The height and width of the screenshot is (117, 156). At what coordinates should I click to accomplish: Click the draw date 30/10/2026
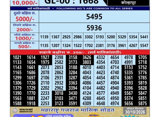[135, 112]
